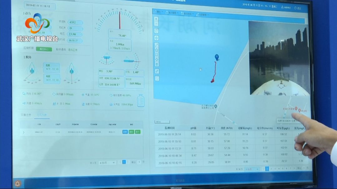This screenshot has width=337, height=189.
Task: Click the 'pH值' column header
Action: pos(193,128)
